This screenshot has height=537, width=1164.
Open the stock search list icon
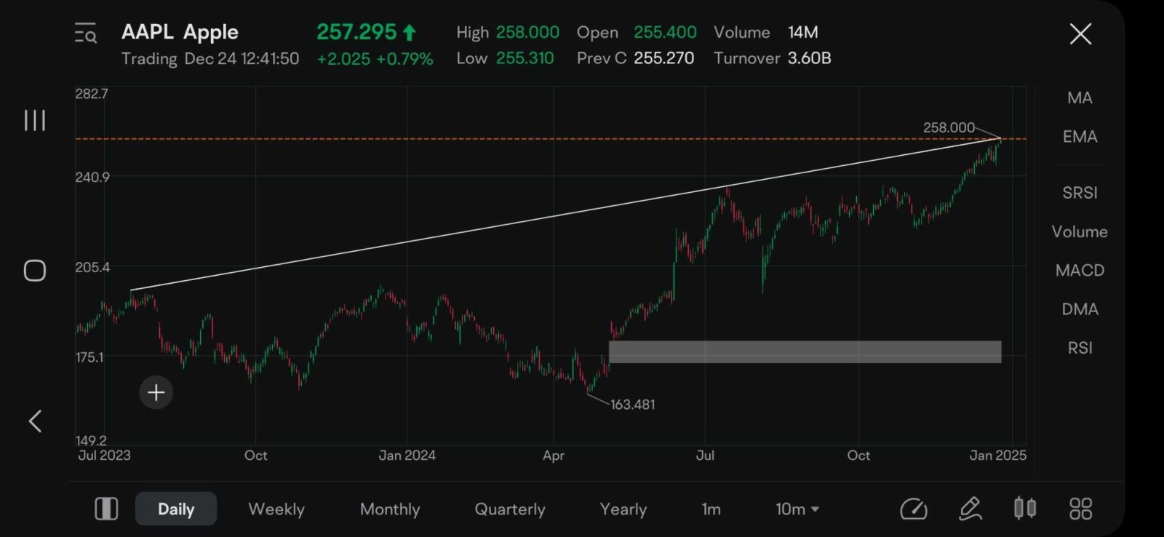point(85,33)
